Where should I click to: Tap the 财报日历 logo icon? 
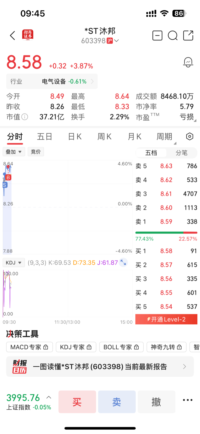tap(20, 367)
